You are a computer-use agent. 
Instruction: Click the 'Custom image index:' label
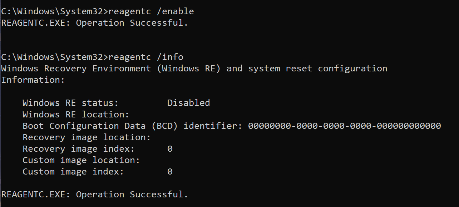coord(73,172)
